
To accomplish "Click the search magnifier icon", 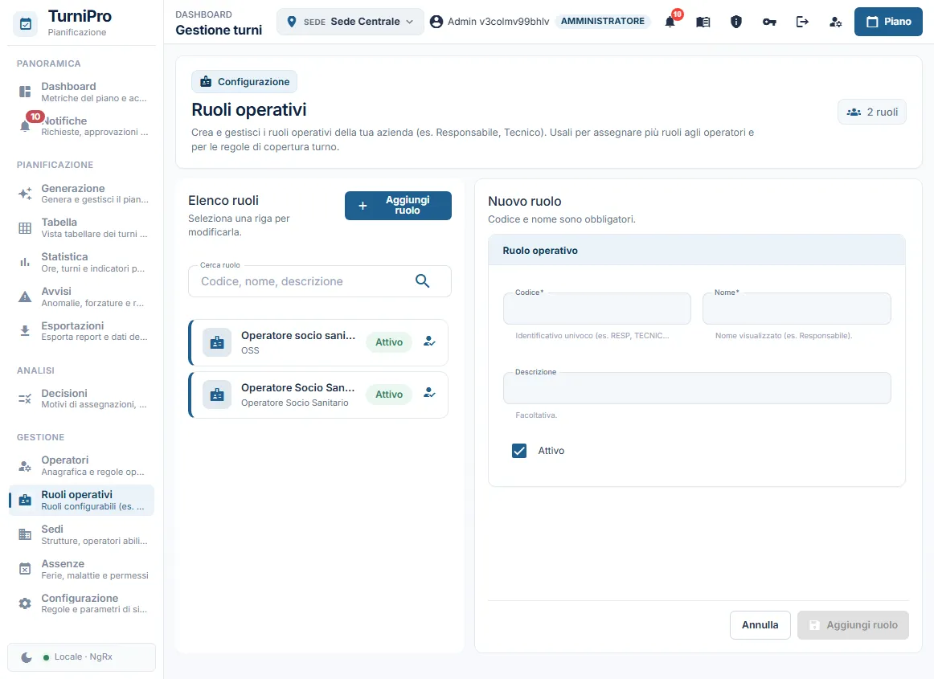I will coord(422,281).
